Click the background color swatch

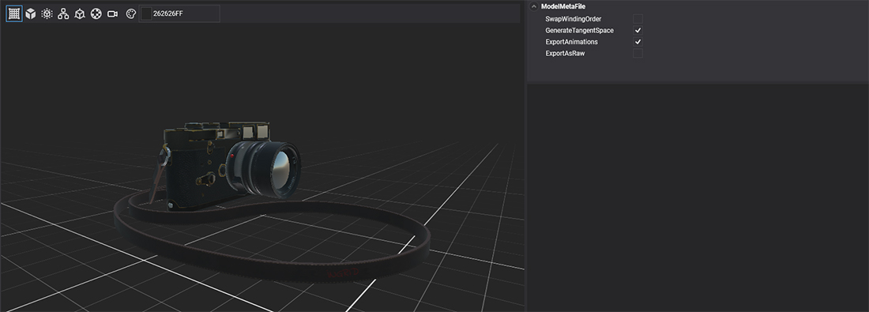146,14
